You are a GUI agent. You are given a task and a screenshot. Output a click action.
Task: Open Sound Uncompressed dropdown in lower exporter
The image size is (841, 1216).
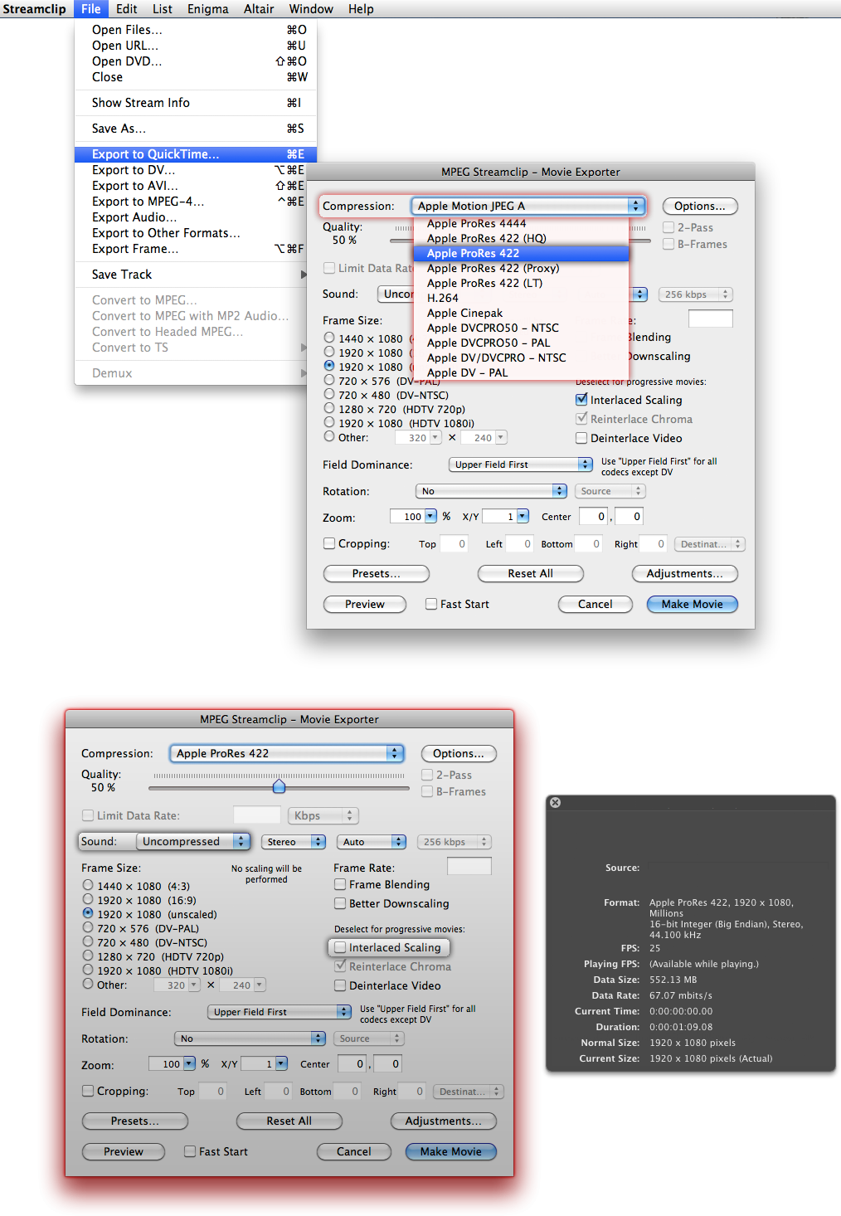[193, 841]
